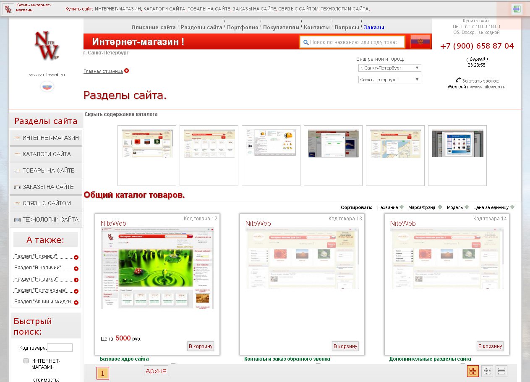Open Разделы сайта in the top menu
Viewport: 530px width, 382px height.
tap(201, 28)
